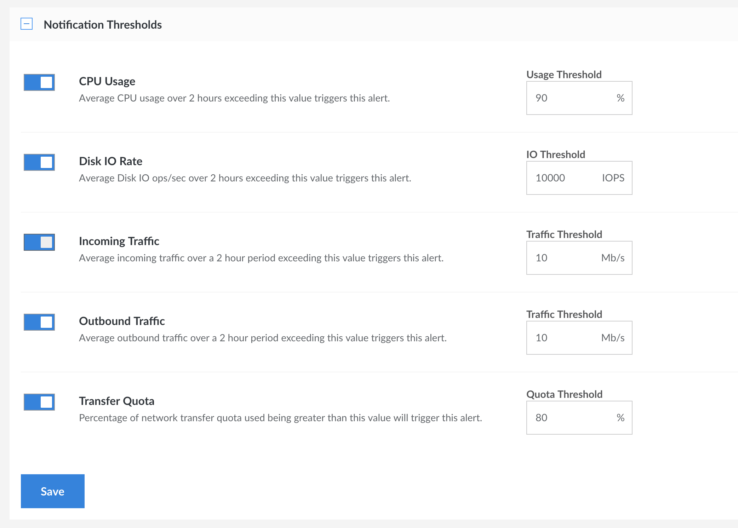Click the Outbound Traffic label
This screenshot has height=528, width=738.
[122, 321]
